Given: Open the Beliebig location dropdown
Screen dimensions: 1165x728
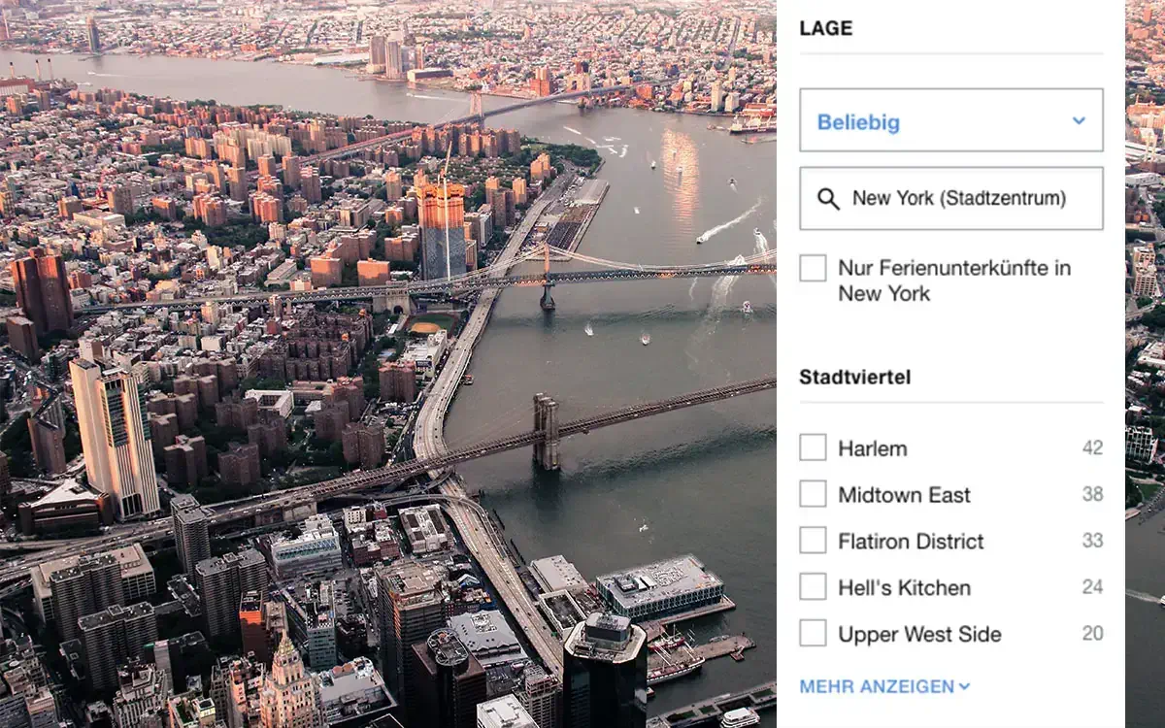Looking at the screenshot, I should point(951,120).
